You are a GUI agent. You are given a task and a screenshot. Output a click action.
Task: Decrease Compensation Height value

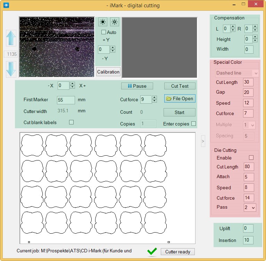(255, 40)
